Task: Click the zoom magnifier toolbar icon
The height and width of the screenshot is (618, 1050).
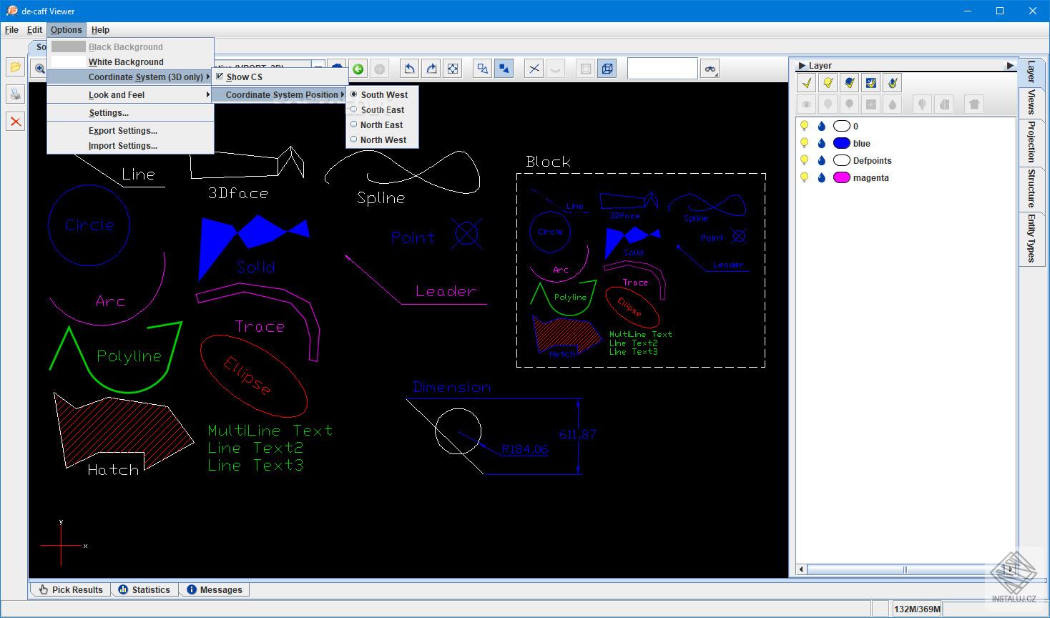Action: [39, 69]
